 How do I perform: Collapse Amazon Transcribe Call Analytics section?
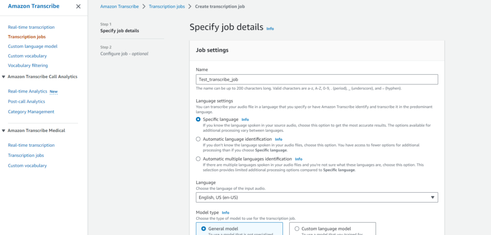click(x=3, y=77)
